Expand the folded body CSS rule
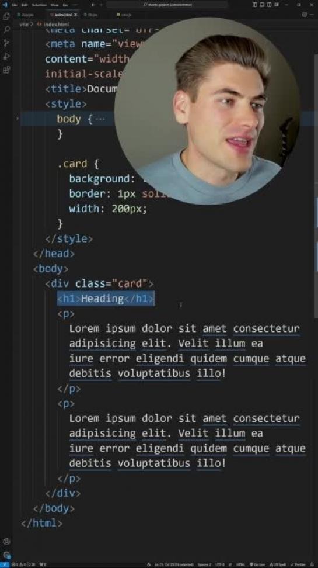318x568 pixels. [17, 119]
